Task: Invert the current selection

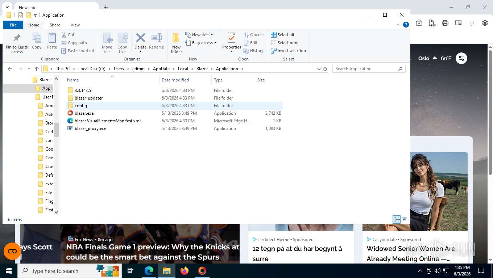Action: click(x=289, y=51)
